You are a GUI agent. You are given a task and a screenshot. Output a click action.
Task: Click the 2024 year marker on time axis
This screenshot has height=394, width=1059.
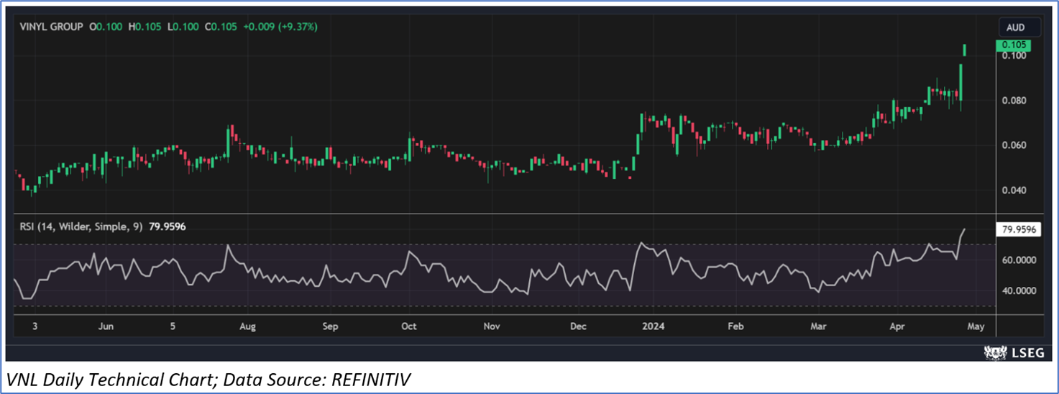(x=654, y=326)
